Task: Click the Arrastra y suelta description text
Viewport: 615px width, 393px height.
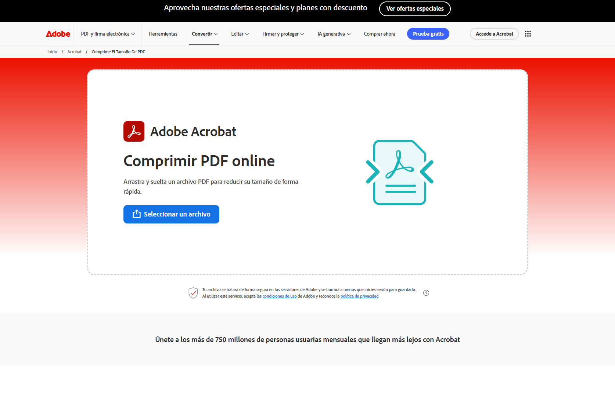Action: [x=211, y=186]
